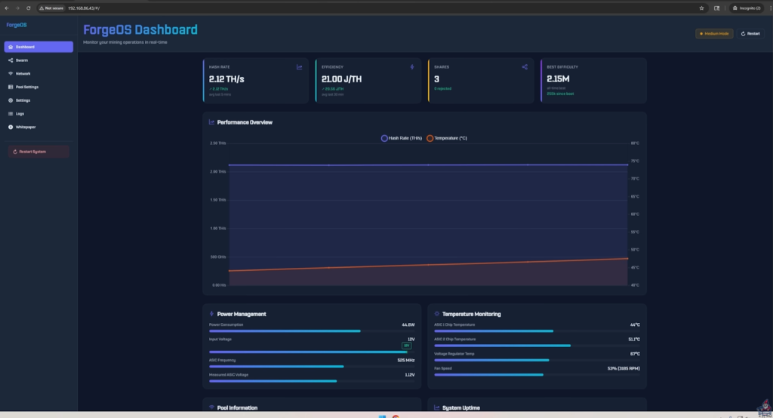Click the browser address bar URL
The image size is (773, 418).
(84, 8)
